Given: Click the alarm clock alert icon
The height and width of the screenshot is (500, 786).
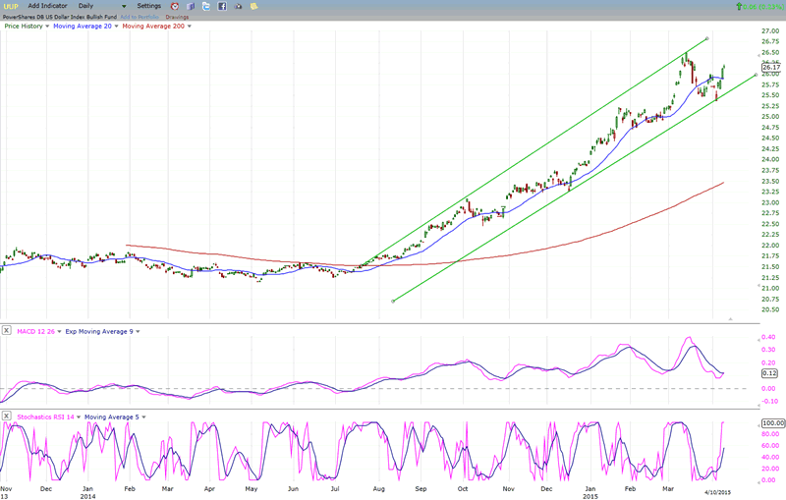Looking at the screenshot, I should pos(174,6).
